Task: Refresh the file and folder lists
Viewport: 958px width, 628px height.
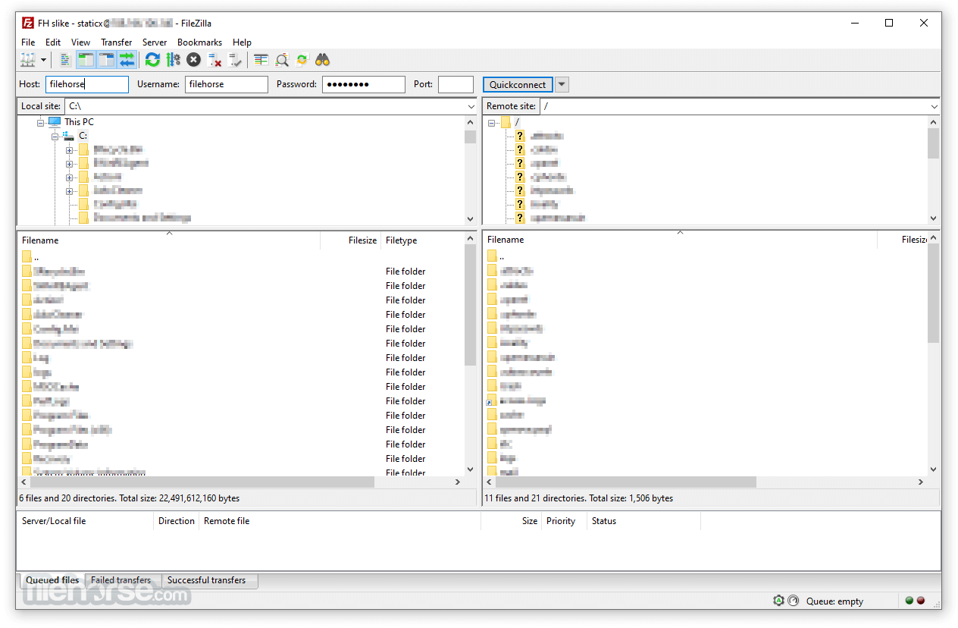Action: [152, 60]
